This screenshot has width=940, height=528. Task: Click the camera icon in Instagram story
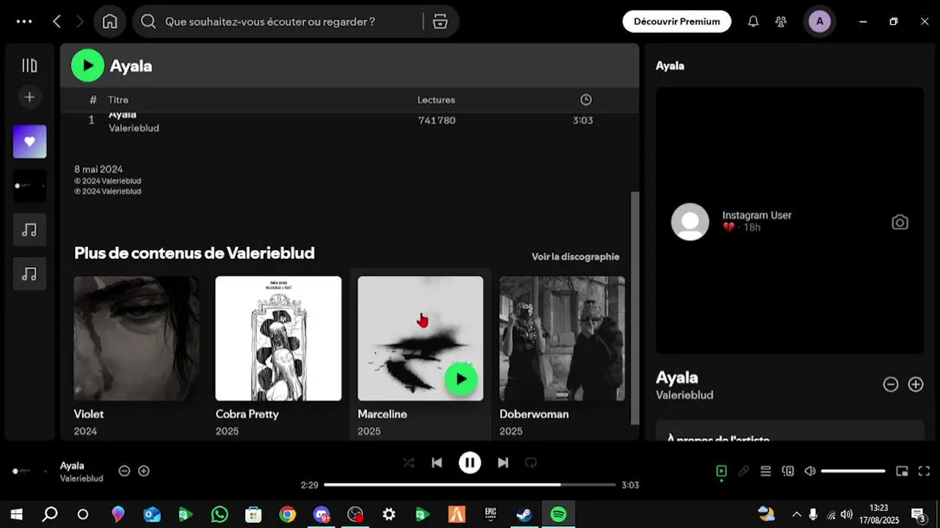coord(900,222)
